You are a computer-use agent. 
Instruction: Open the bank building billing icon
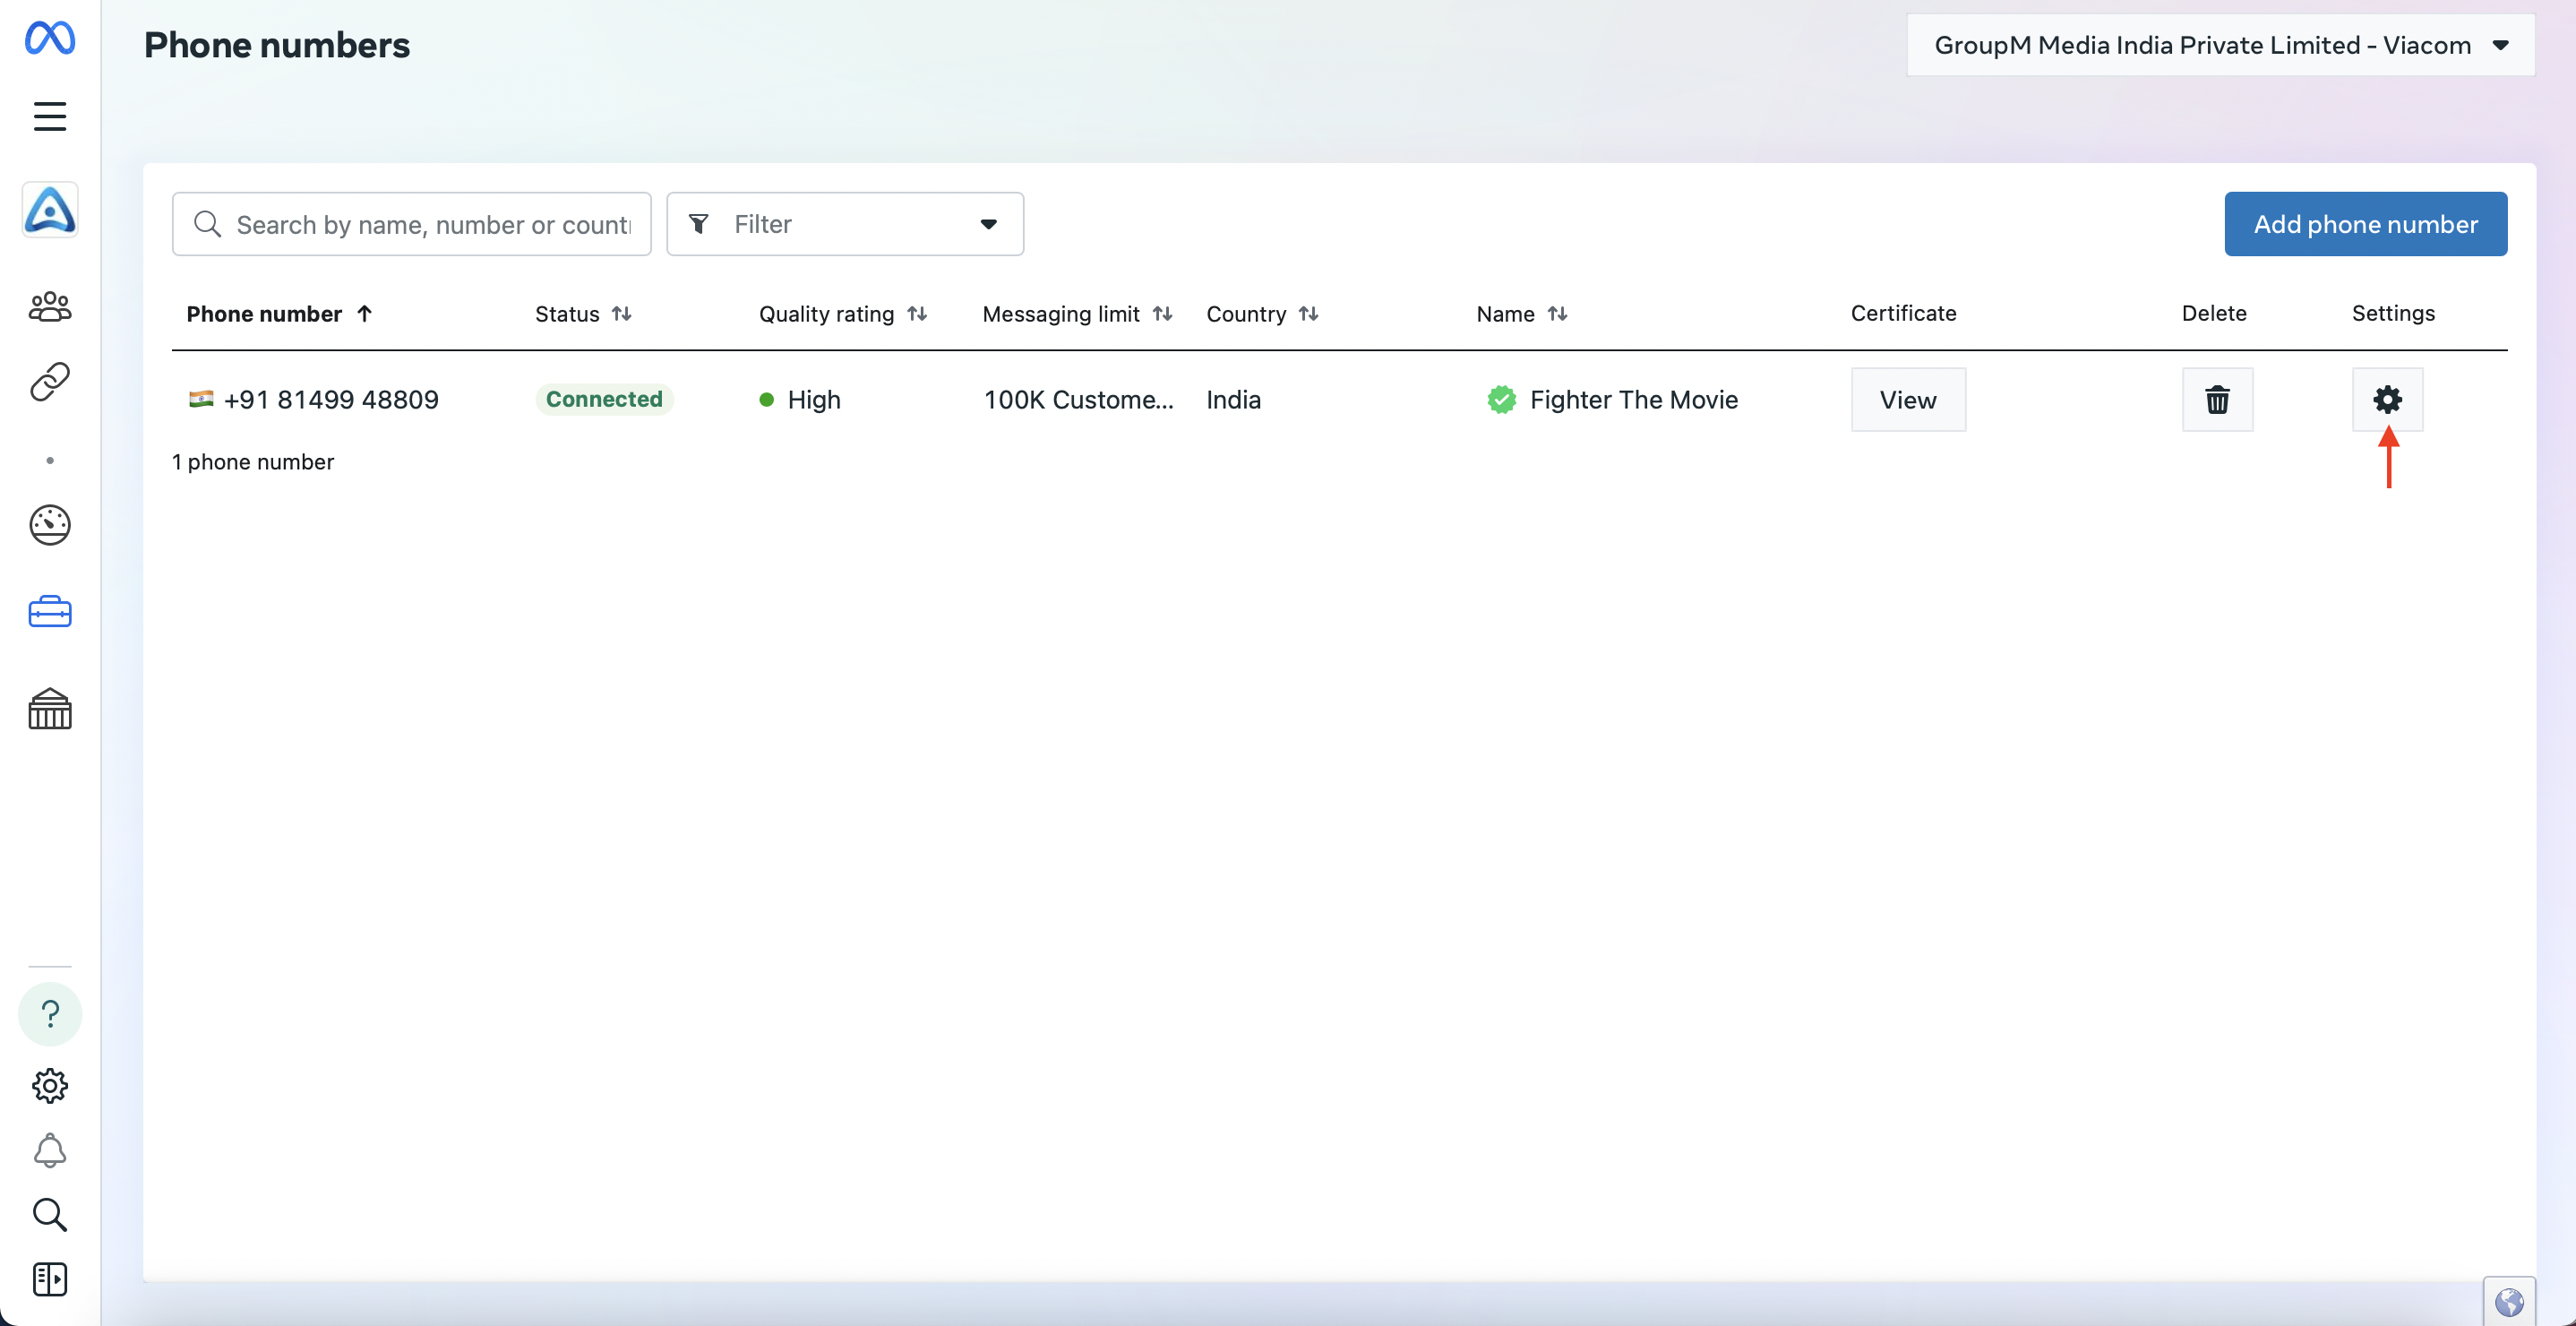(50, 708)
